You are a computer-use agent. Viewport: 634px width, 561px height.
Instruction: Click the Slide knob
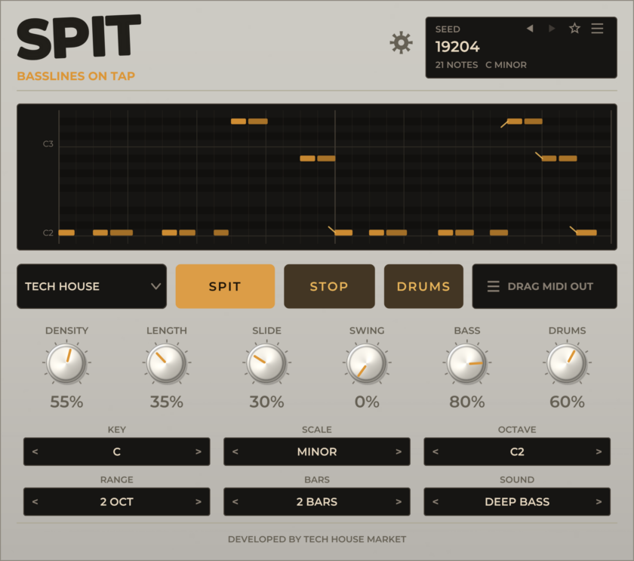[267, 363]
